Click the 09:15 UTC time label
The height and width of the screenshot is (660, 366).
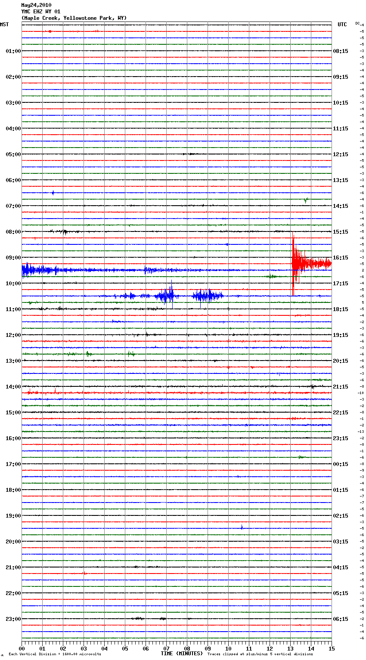click(x=341, y=77)
